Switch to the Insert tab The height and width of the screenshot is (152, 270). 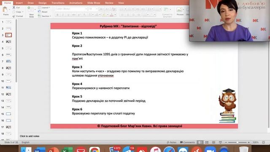[x=19, y=3]
